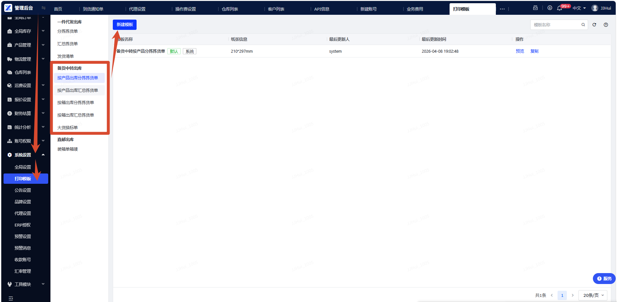The height and width of the screenshot is (302, 617).
Task: Click the 产品管理 sidebar icon
Action: (10, 45)
